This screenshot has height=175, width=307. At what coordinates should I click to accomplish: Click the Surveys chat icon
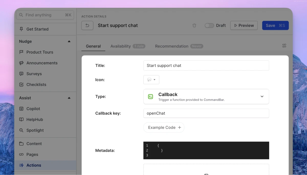coord(21,74)
